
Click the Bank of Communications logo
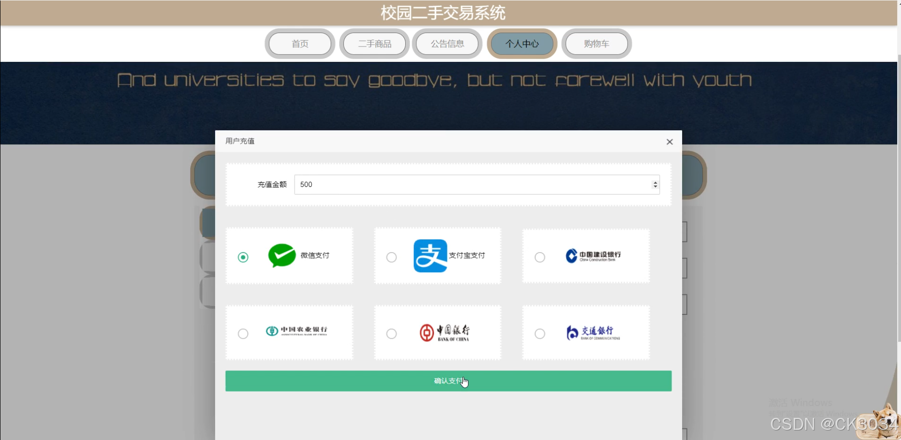[593, 333]
